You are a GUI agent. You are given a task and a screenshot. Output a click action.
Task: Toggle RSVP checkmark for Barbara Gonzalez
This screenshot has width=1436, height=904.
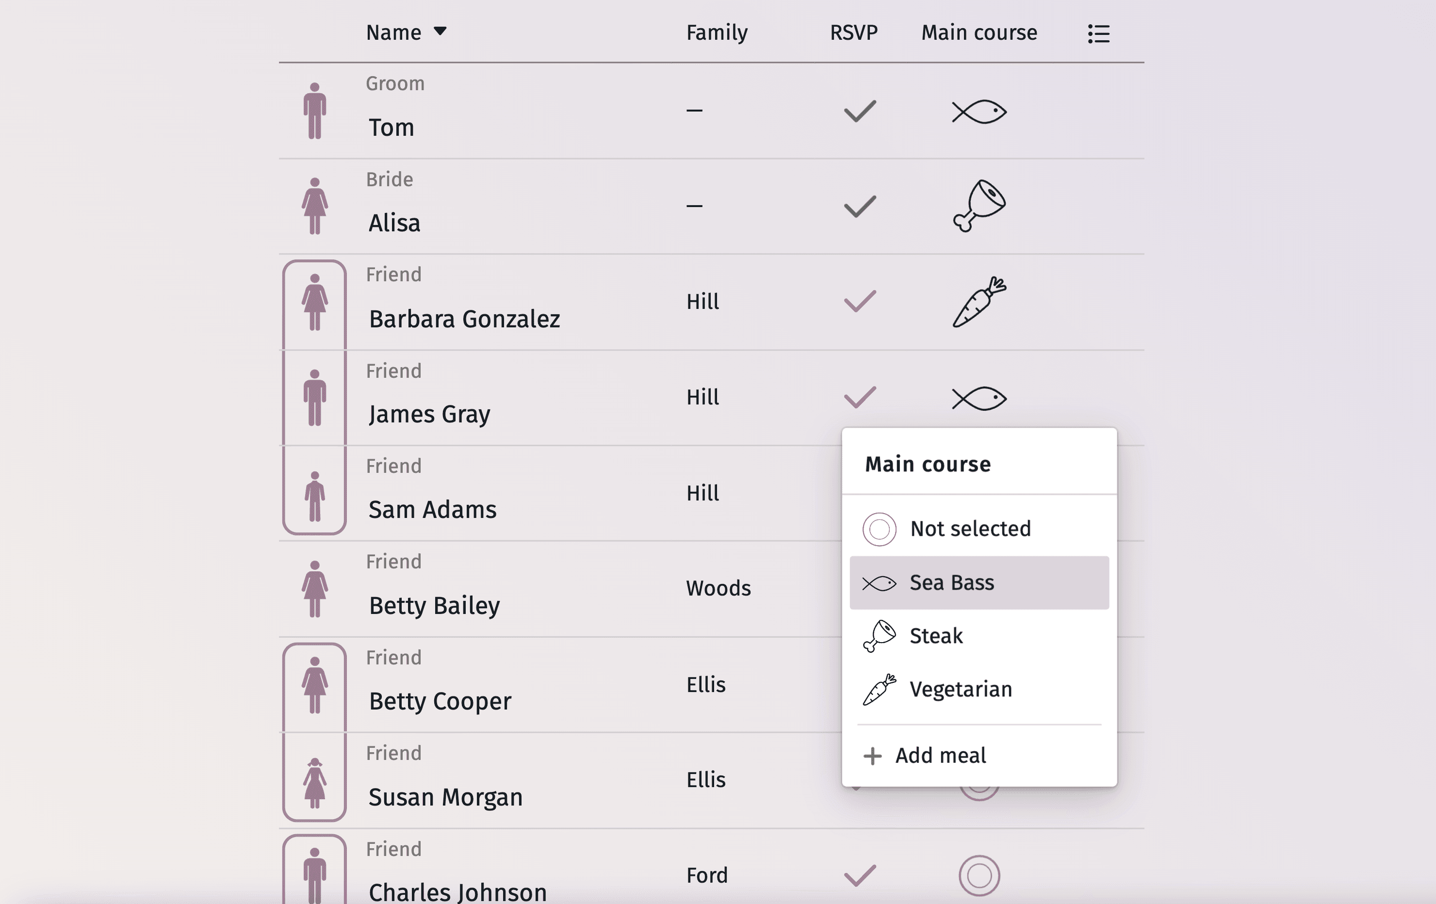(x=860, y=301)
